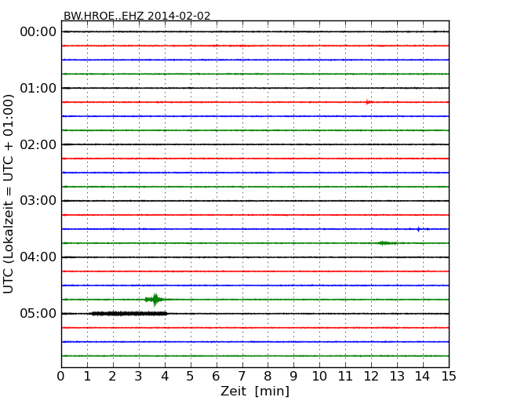The height and width of the screenshot is (408, 510).
Task: Click the thick black noise burst on 05:00 trace
Action: point(129,314)
